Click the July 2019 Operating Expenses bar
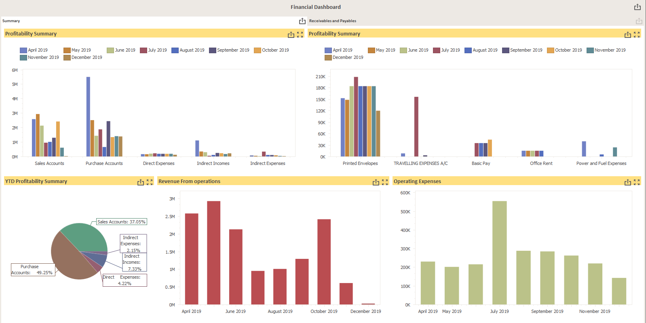Screen dimensions: 646x323 [x=499, y=252]
